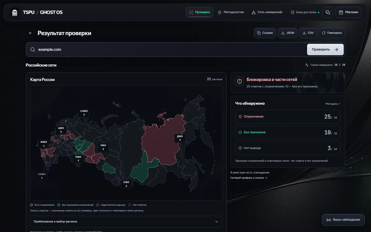
Task: Click the shield icon beside Блокировка
Action: (239, 81)
